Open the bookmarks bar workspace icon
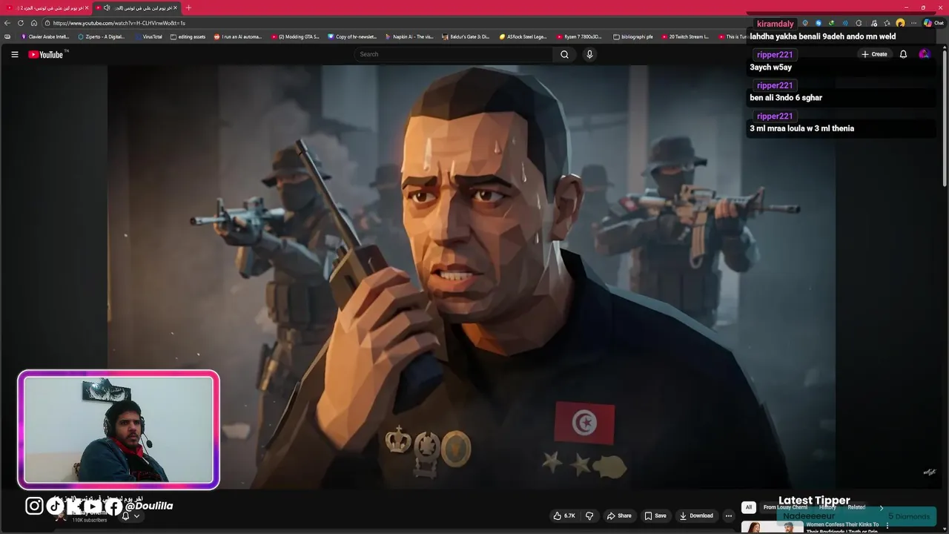 [x=7, y=36]
